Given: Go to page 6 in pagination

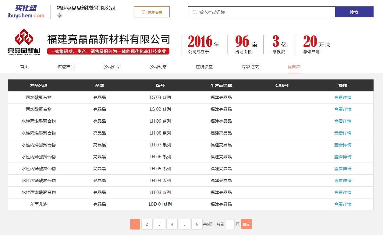Looking at the screenshot, I should coord(197,224).
